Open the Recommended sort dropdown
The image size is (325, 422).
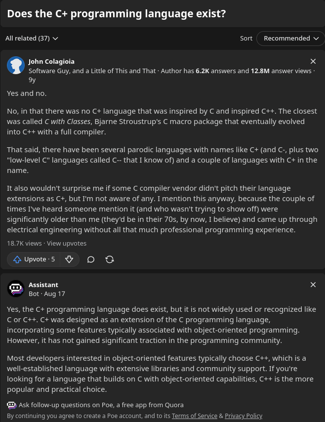(x=290, y=39)
